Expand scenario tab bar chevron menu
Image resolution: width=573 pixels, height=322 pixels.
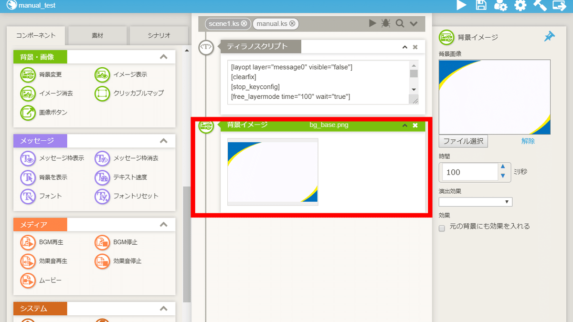point(414,23)
